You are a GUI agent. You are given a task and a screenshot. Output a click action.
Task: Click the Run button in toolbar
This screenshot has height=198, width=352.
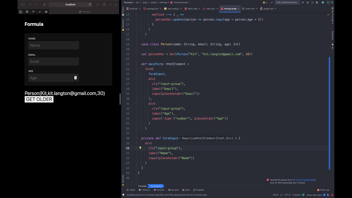click(303, 2)
